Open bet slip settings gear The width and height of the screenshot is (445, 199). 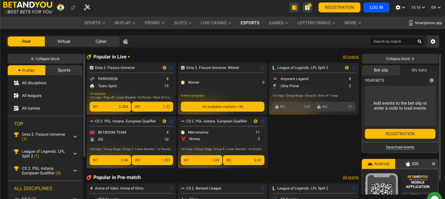click(x=432, y=81)
